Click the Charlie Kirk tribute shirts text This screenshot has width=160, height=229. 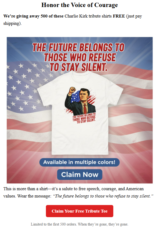(88, 16)
